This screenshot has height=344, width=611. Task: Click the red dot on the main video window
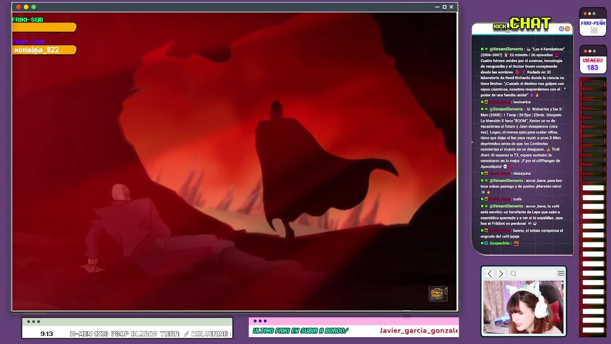coord(19,7)
